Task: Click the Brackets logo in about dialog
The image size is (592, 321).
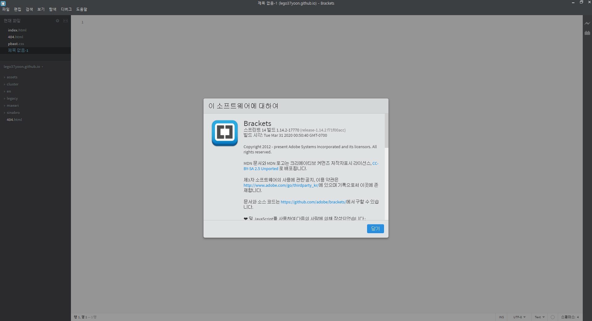Action: (x=225, y=133)
